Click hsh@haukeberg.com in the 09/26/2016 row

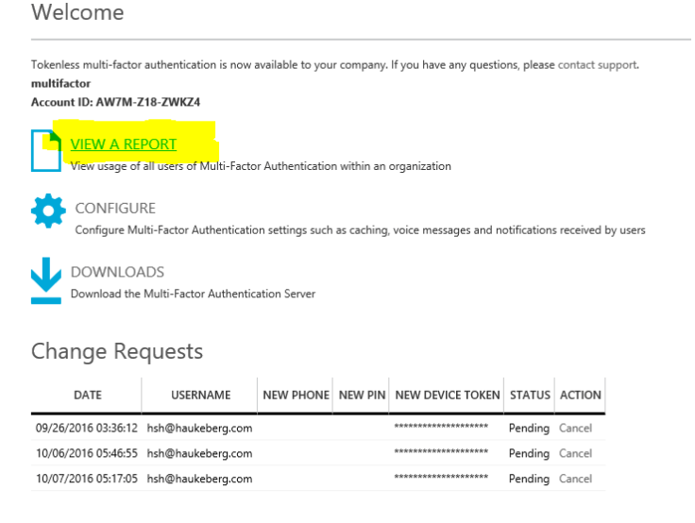tap(199, 429)
